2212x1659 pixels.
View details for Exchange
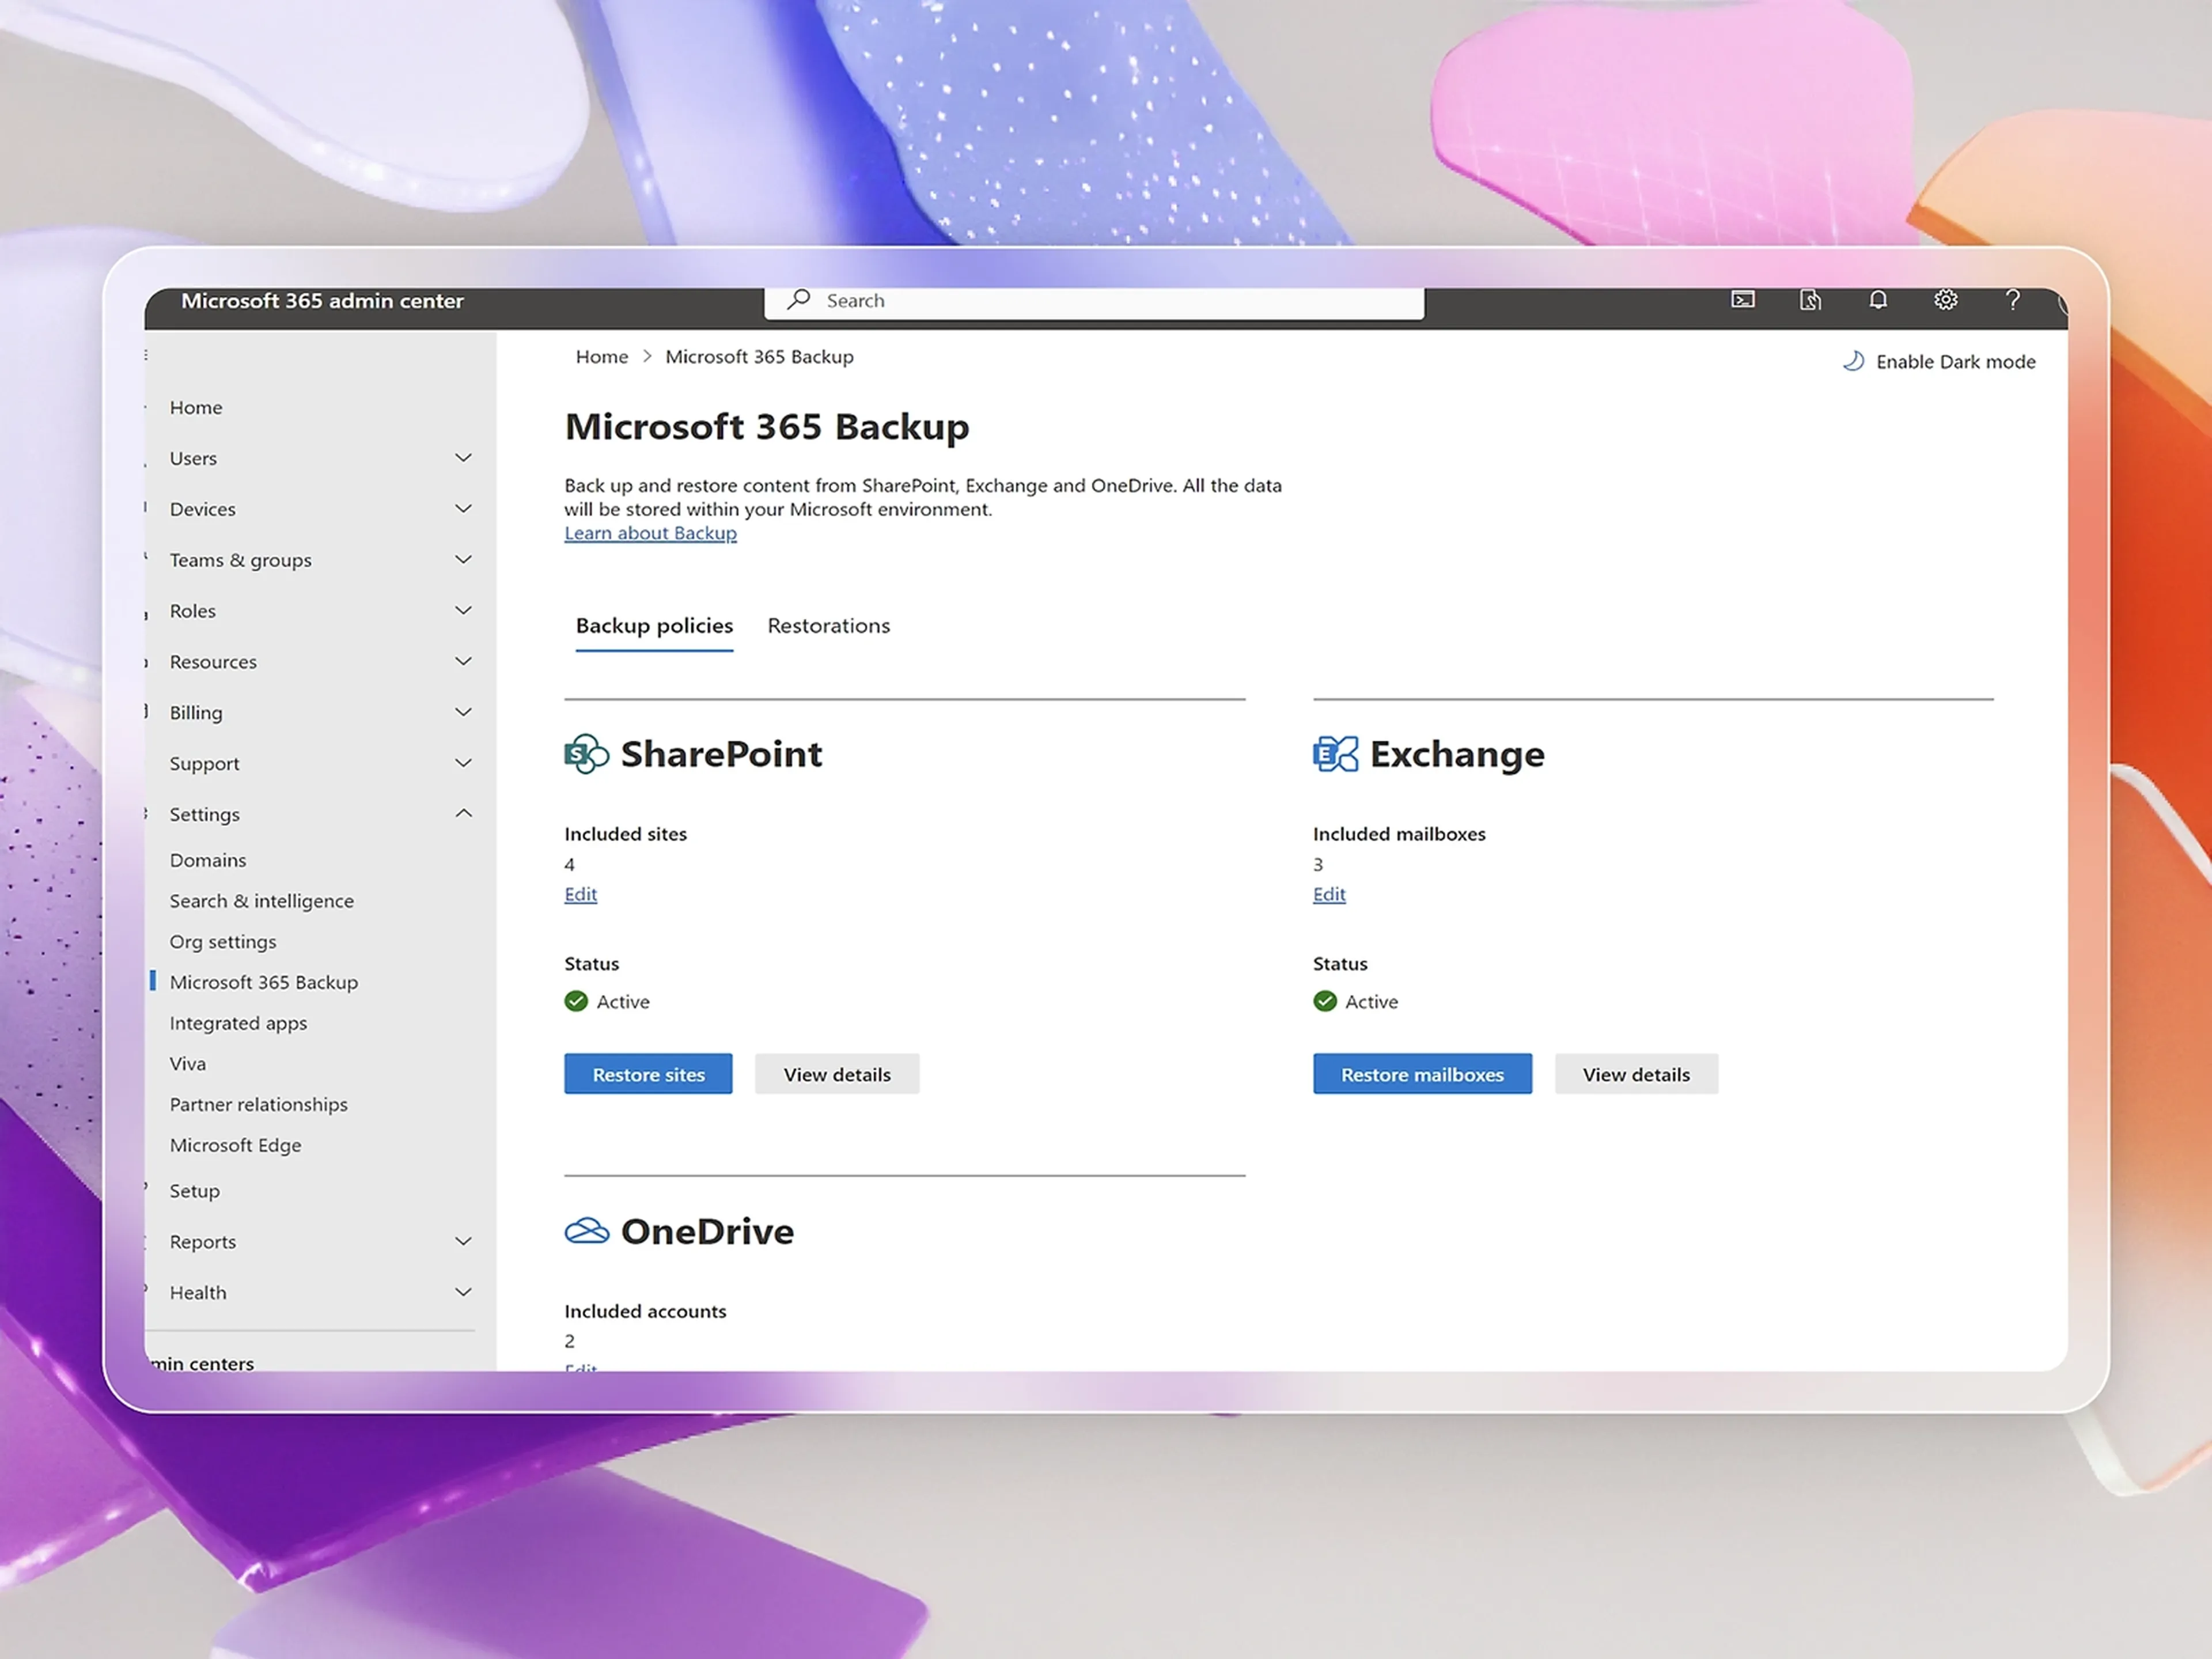1636,1074
